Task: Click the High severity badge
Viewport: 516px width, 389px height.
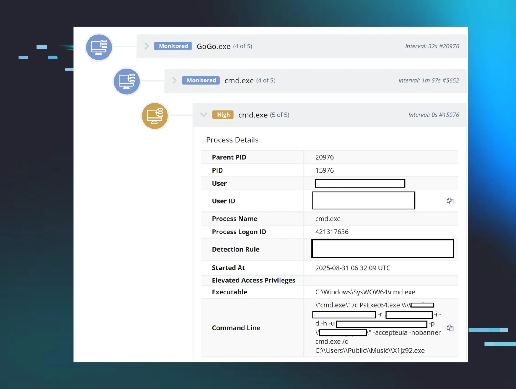Action: [x=223, y=115]
